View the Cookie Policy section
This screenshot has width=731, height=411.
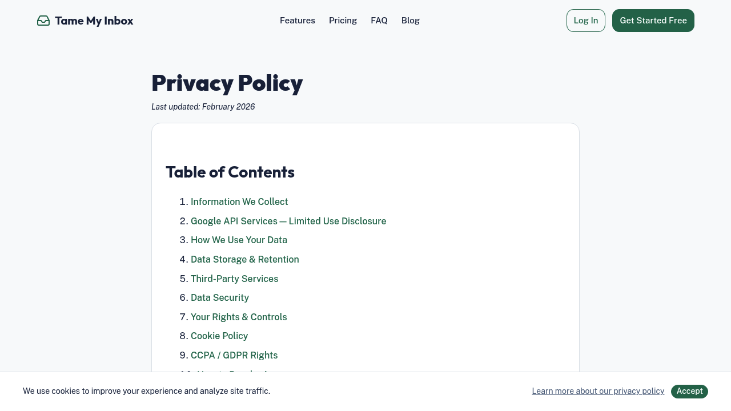(219, 336)
